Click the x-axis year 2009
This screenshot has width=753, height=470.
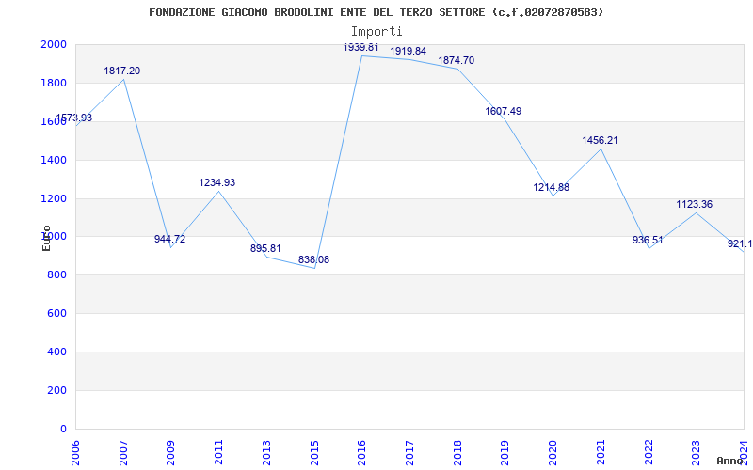coord(171,453)
